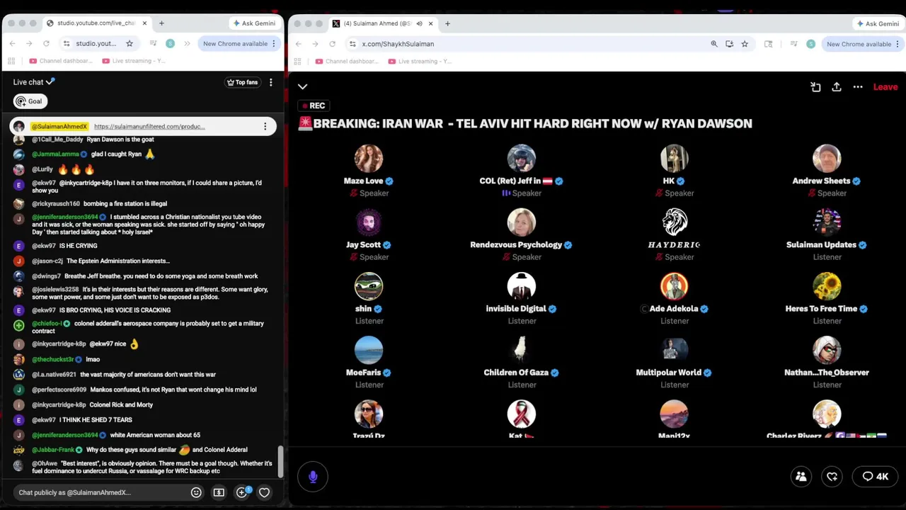This screenshot has width=906, height=510.
Task: Click the install icon in the X address bar
Action: pos(729,44)
